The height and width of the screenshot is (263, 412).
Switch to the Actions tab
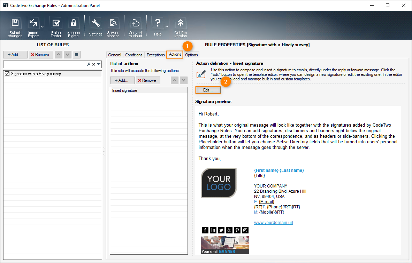coord(175,54)
